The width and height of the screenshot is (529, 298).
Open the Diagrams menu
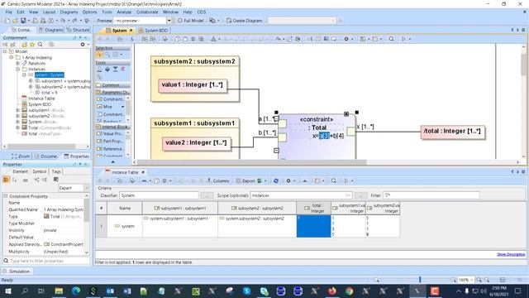click(69, 12)
